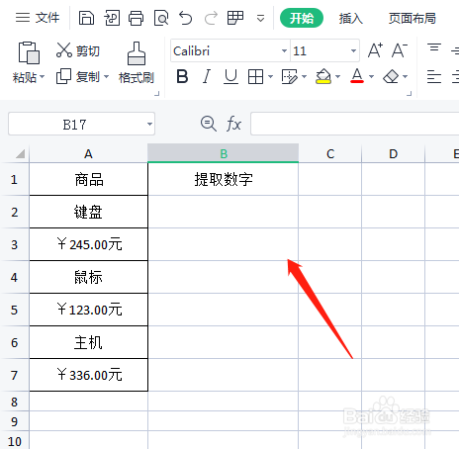Open the 文件 hamburger menu
Image resolution: width=459 pixels, height=449 pixels.
pos(38,18)
